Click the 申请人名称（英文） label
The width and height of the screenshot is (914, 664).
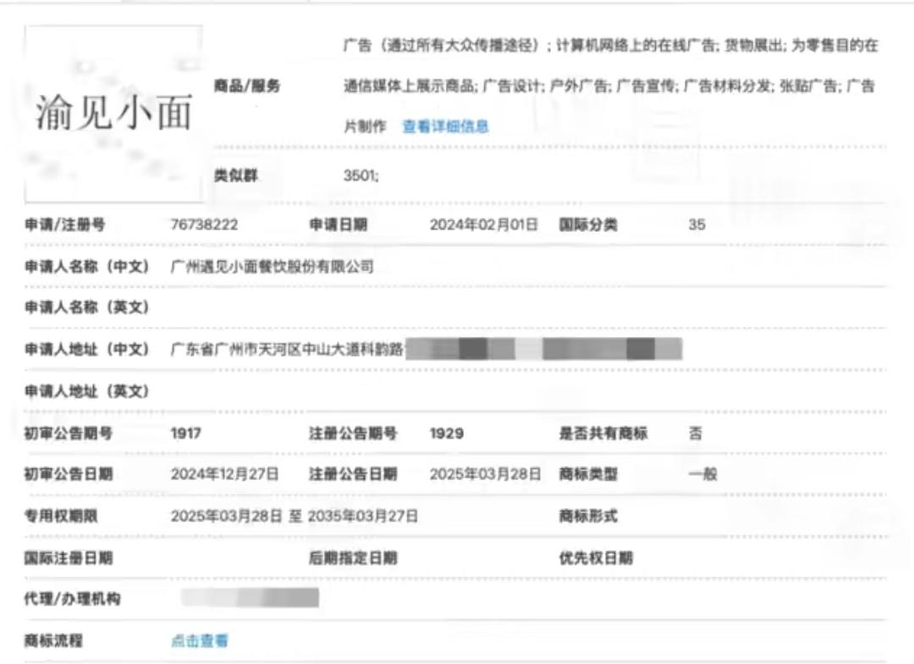(x=87, y=307)
